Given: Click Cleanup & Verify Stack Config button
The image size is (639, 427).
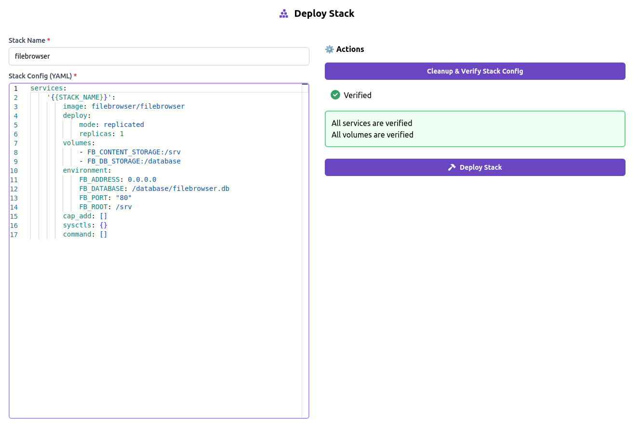Looking at the screenshot, I should tap(475, 71).
